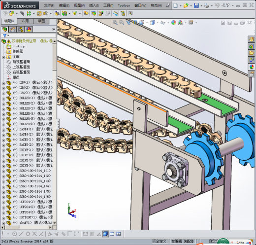Open SolidWorks Resources home icon in task pane
The height and width of the screenshot is (245, 256).
(252, 39)
